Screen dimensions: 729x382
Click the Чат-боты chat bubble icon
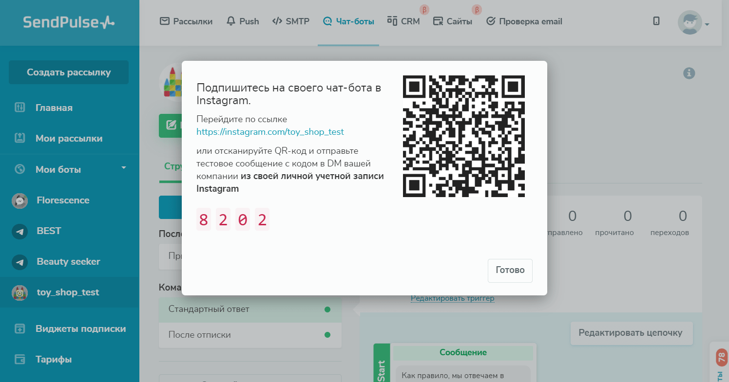click(x=327, y=21)
